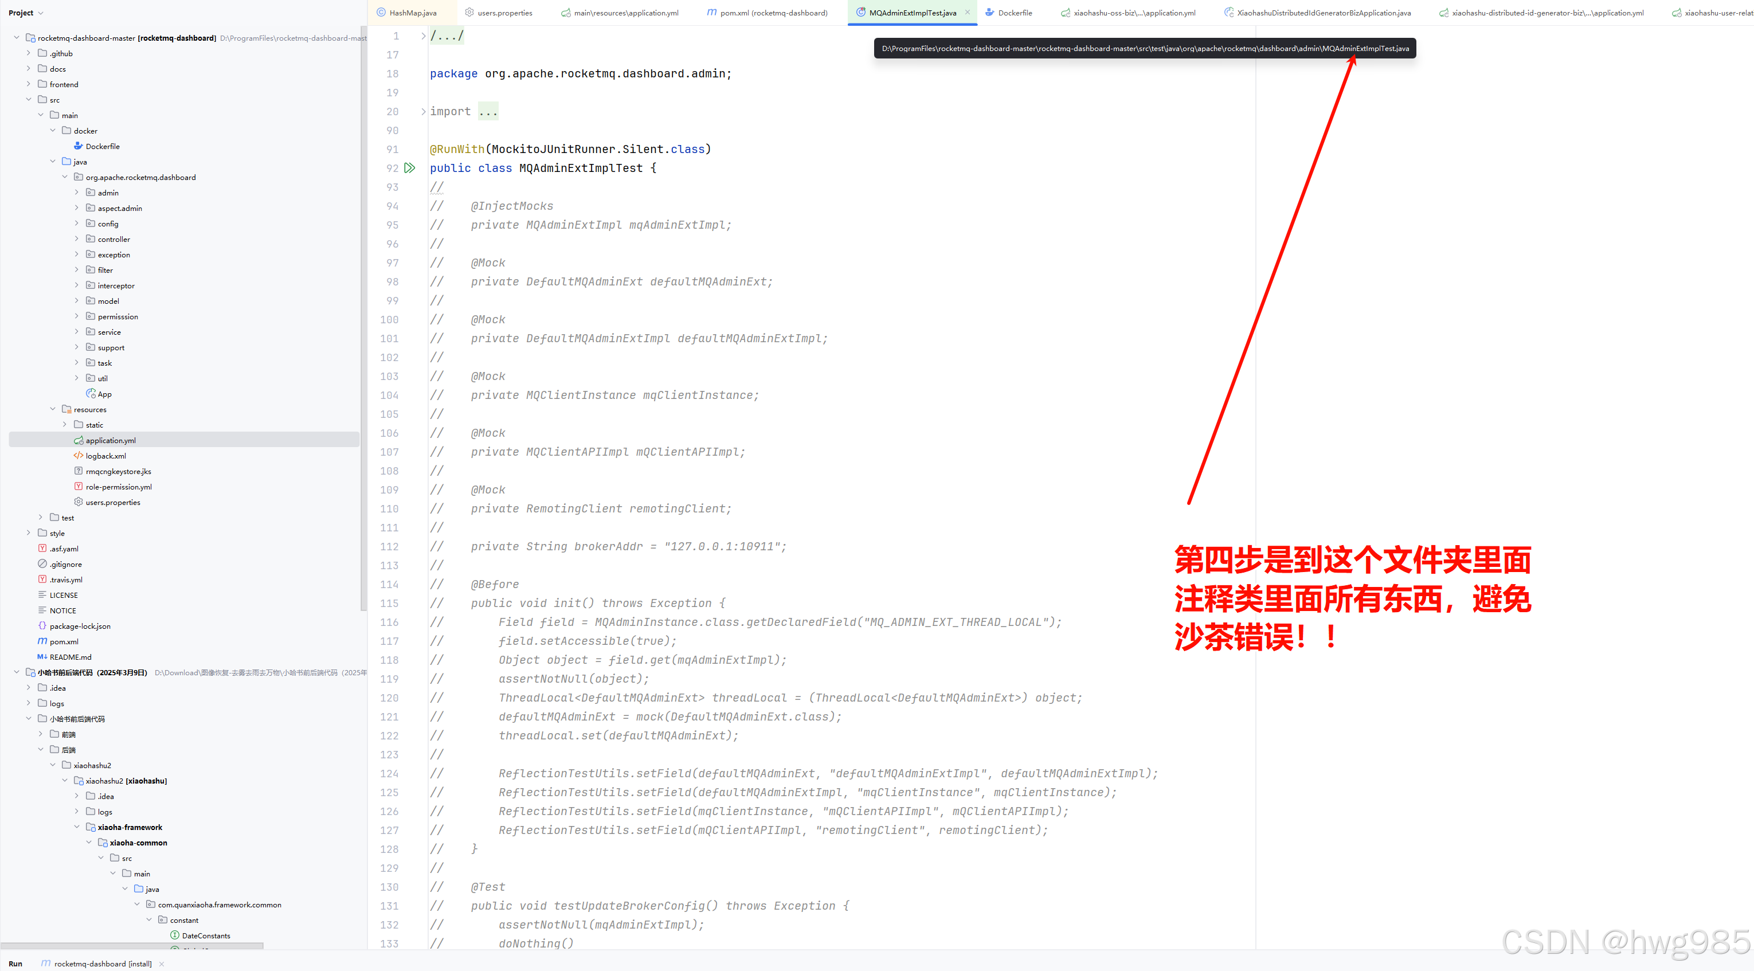This screenshot has height=971, width=1754.
Task: Click the pom.xml Maven file icon
Action: (42, 641)
